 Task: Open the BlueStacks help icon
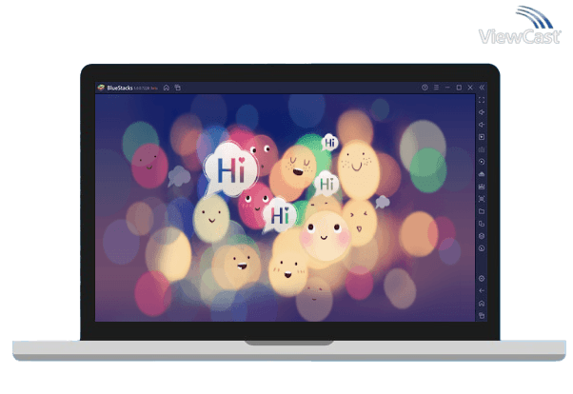(x=425, y=88)
